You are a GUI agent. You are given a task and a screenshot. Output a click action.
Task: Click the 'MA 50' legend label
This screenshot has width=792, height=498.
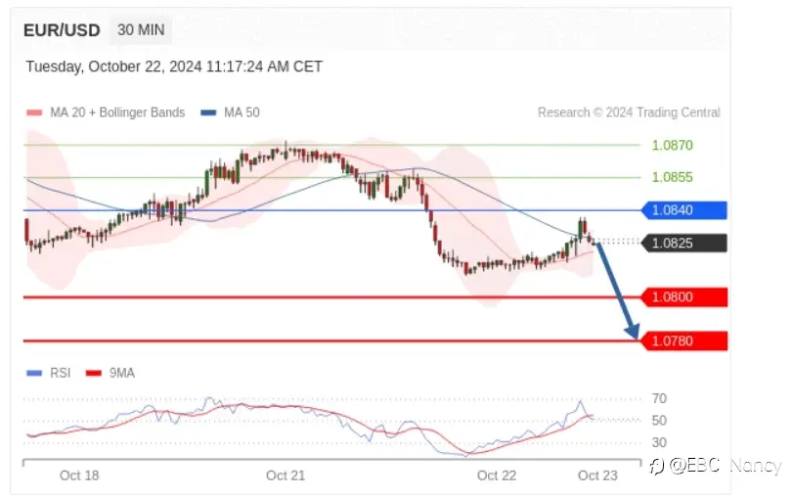242,113
